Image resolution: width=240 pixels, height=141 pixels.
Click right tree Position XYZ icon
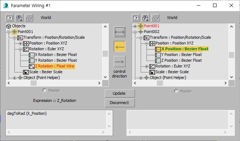(152, 43)
